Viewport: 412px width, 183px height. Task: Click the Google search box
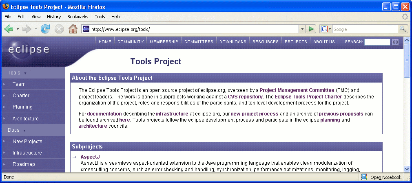[365, 29]
